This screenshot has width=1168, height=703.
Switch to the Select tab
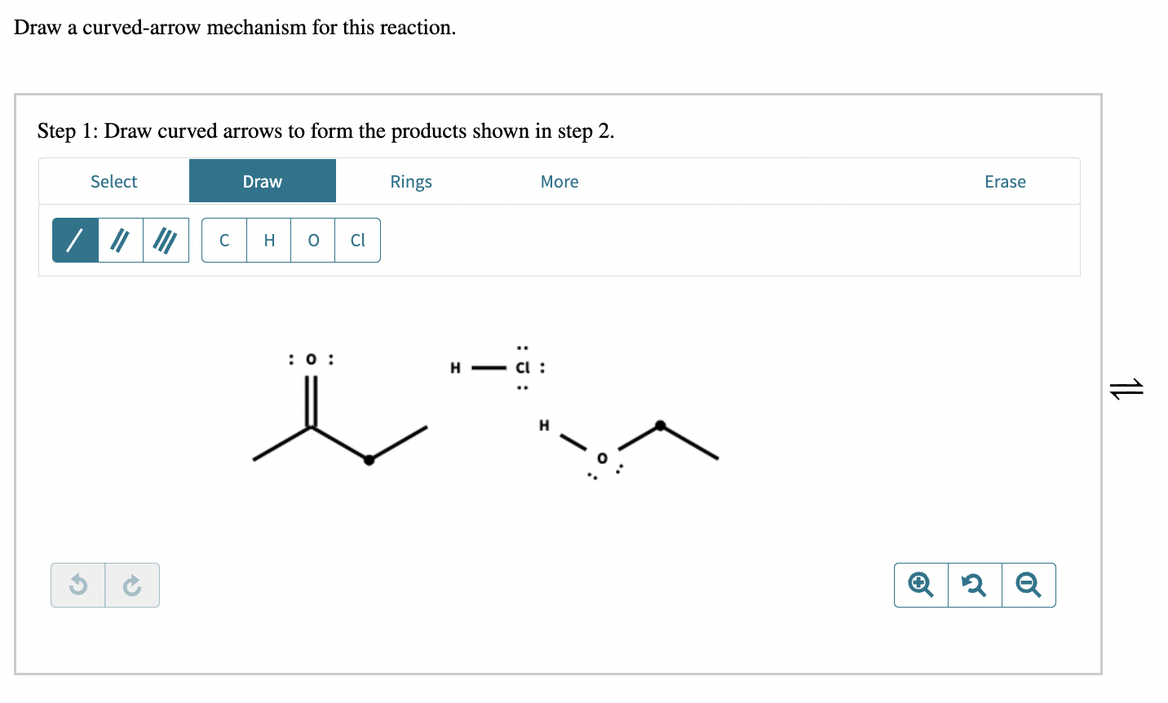113,181
